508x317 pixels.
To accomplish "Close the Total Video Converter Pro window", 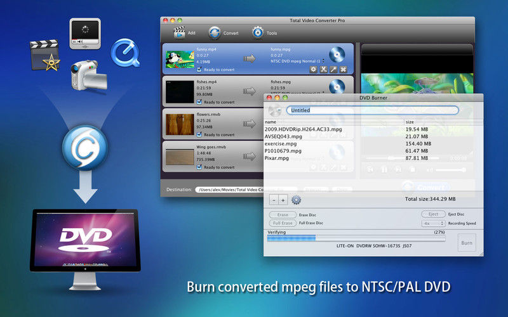I will [166, 20].
